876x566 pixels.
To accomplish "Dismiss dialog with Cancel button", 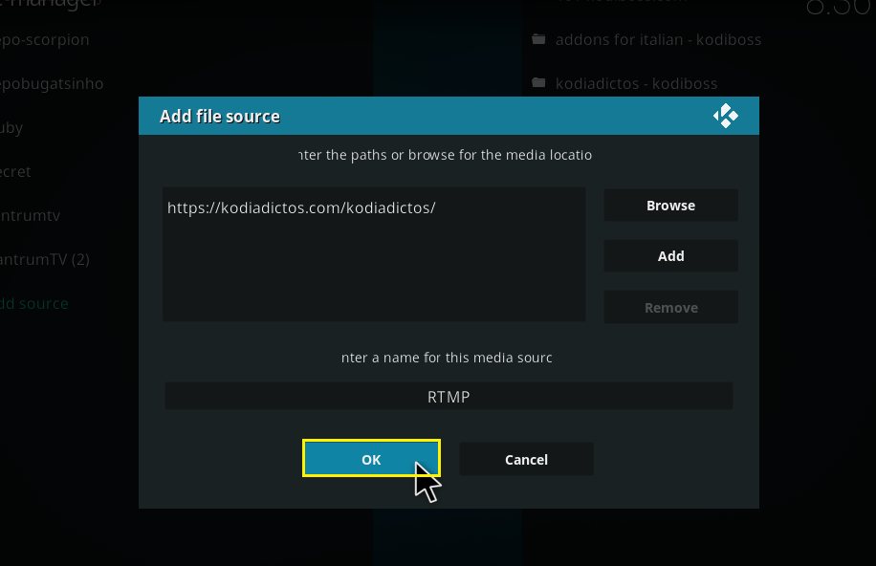I will click(526, 459).
